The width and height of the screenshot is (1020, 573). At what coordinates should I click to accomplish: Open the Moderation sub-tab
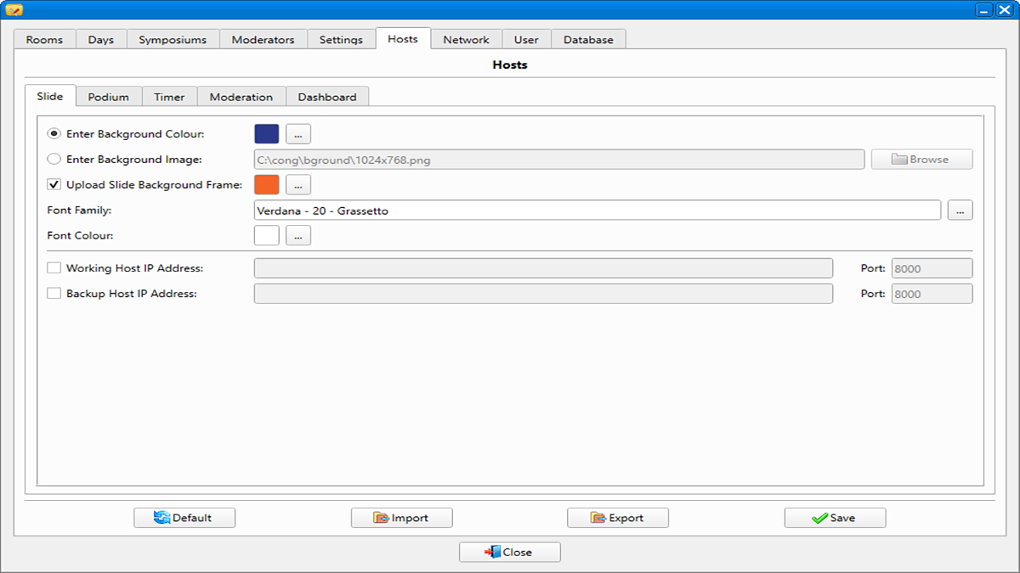point(241,97)
